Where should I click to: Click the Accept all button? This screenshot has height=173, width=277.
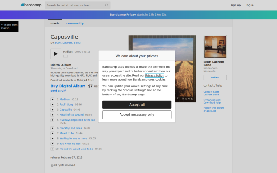[x=137, y=105]
